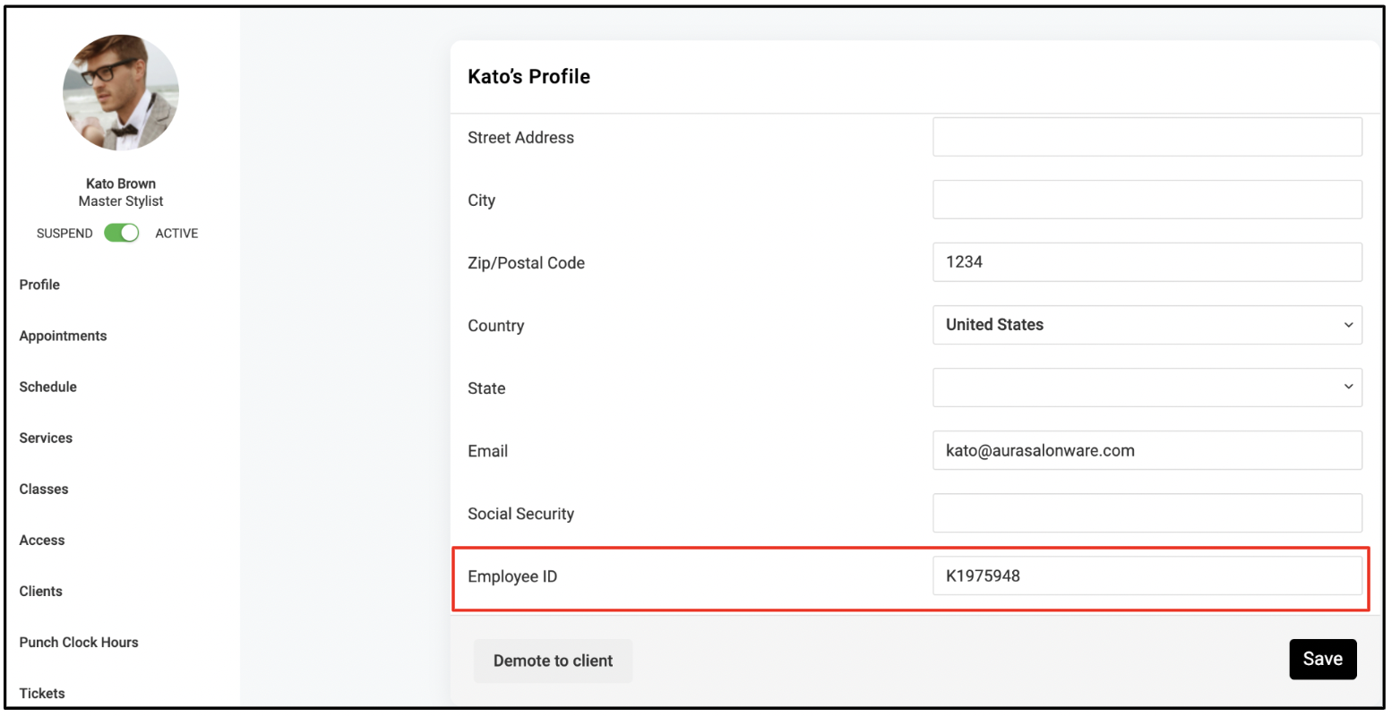
Task: Select Services in the sidebar
Action: click(x=46, y=438)
